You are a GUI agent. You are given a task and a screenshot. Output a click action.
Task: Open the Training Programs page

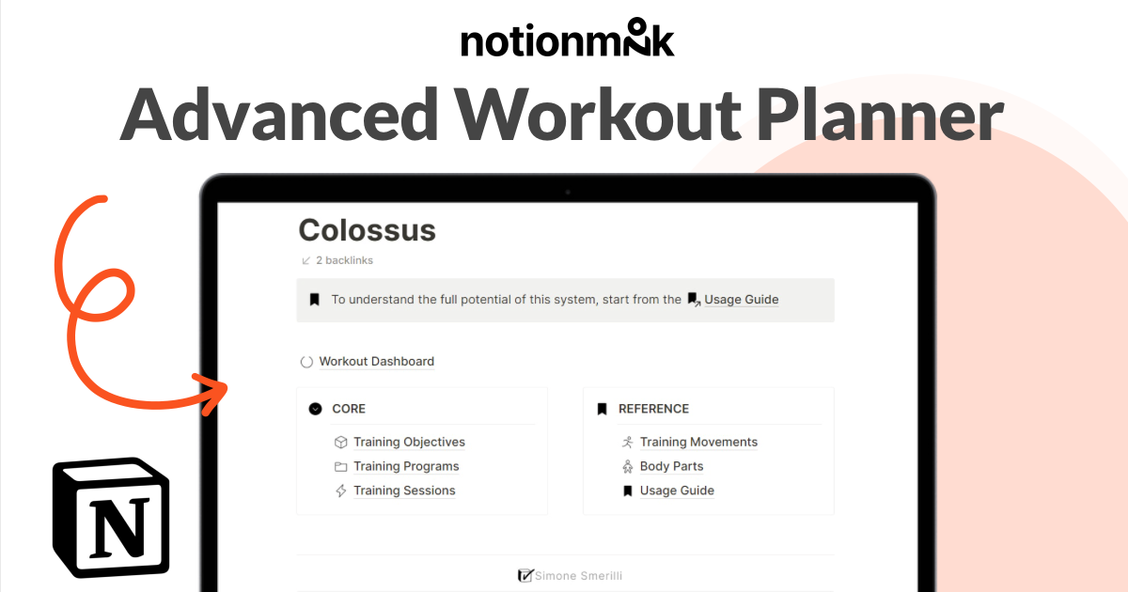click(x=407, y=466)
